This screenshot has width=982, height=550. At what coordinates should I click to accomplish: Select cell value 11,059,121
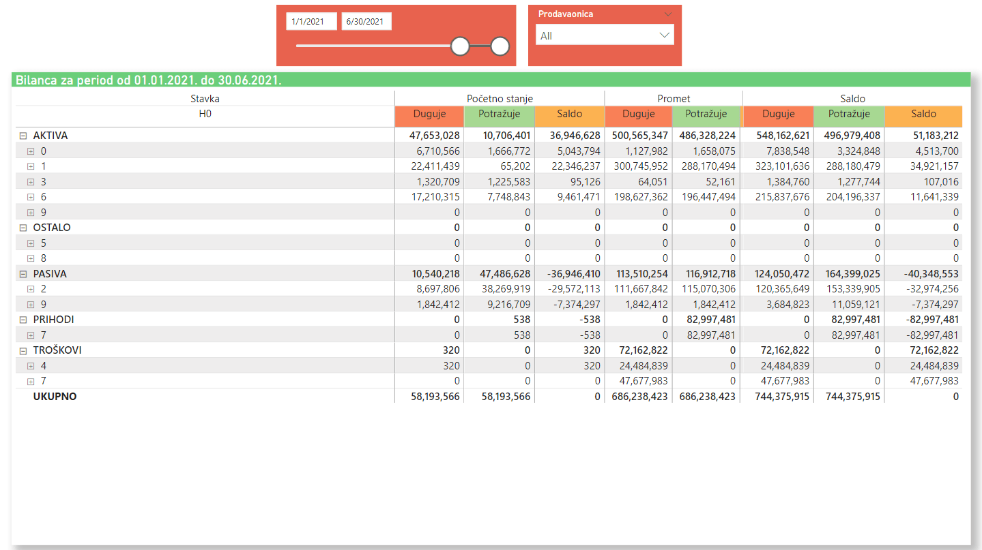[x=856, y=305]
